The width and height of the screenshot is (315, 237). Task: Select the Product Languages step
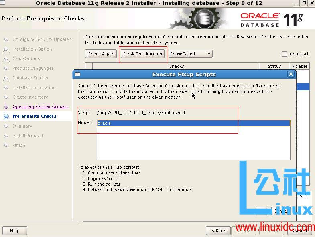33,68
